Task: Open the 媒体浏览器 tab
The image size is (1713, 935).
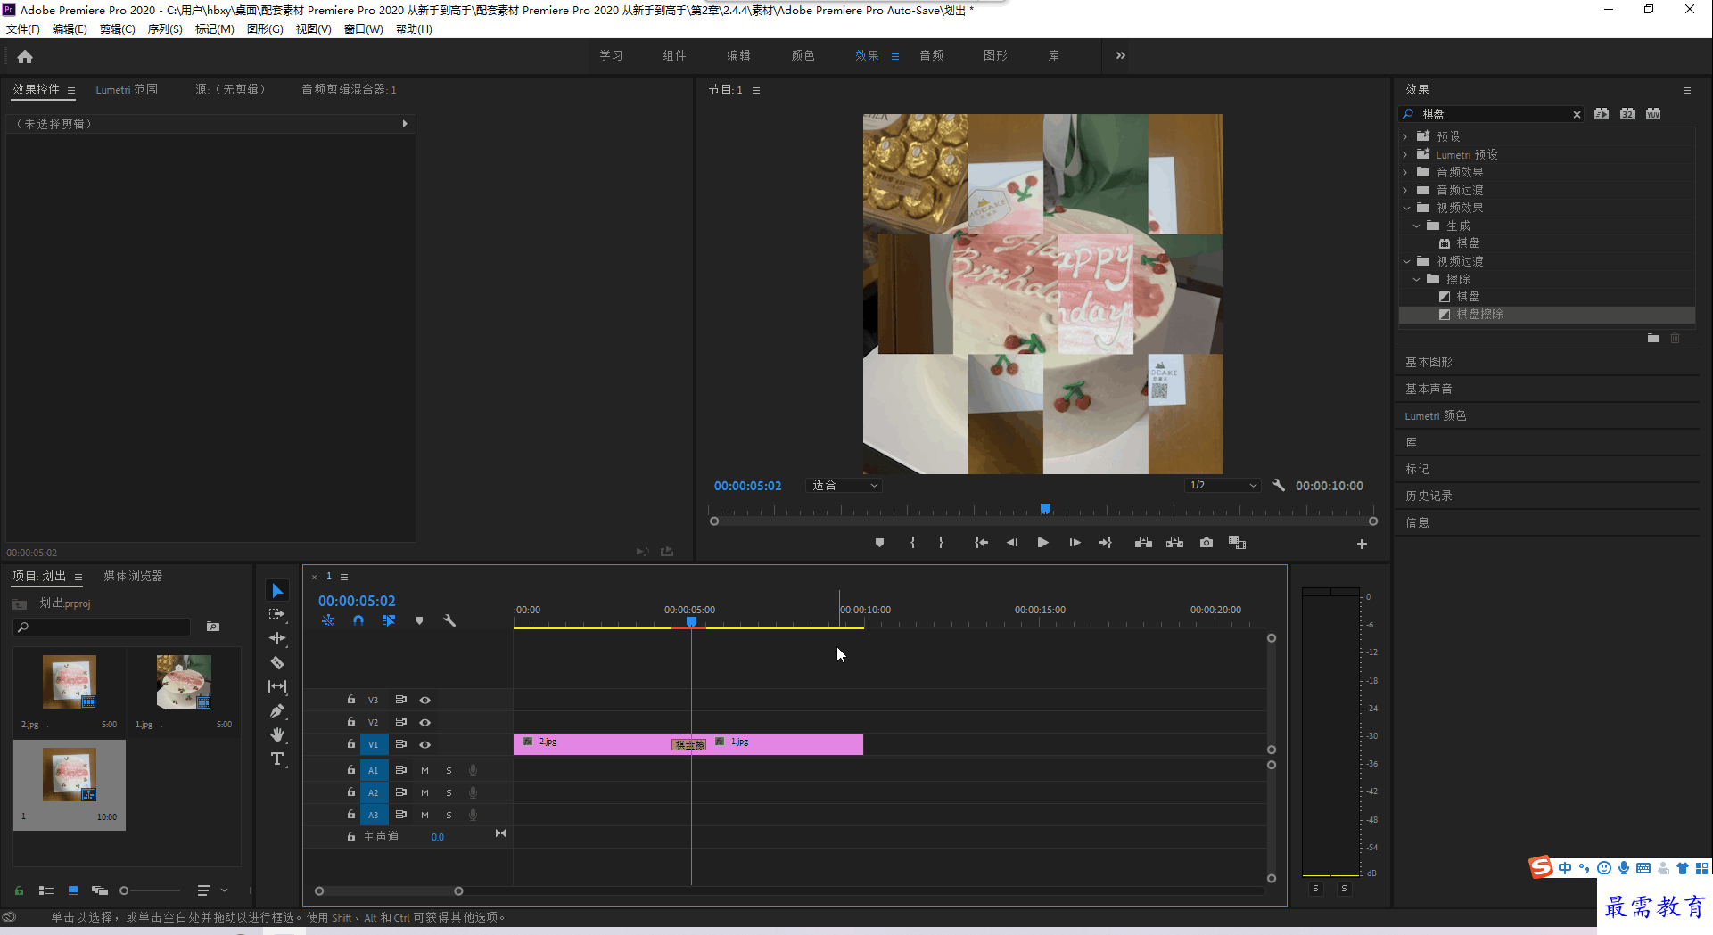Action: click(x=133, y=576)
